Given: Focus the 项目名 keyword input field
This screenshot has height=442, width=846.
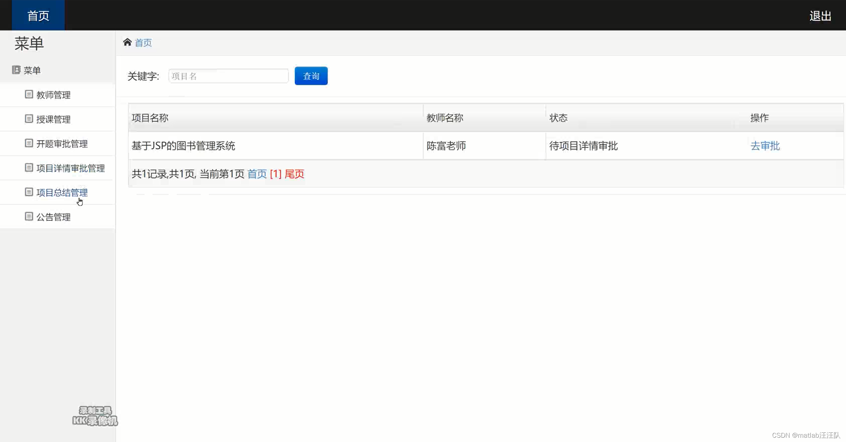Looking at the screenshot, I should click(x=228, y=76).
